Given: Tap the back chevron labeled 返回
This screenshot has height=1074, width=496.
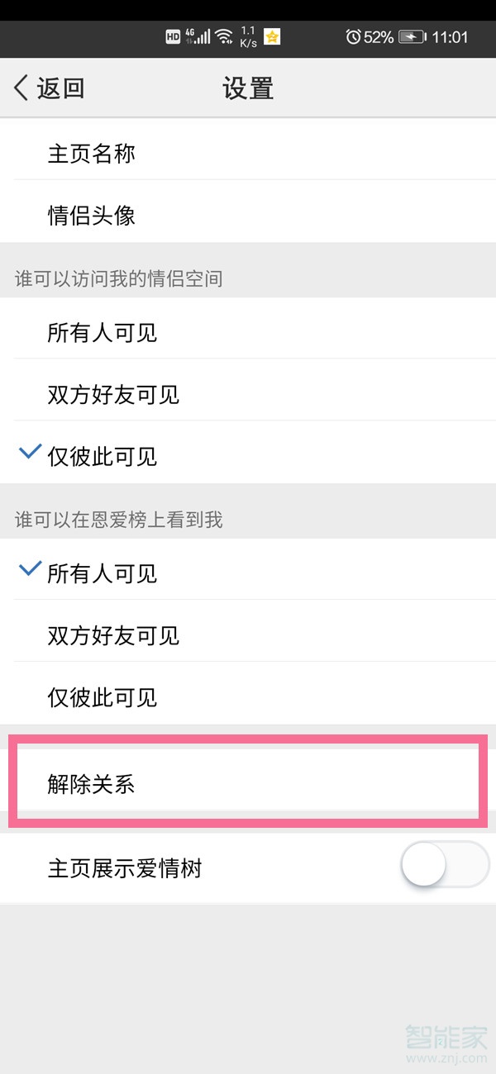Looking at the screenshot, I should coord(48,88).
